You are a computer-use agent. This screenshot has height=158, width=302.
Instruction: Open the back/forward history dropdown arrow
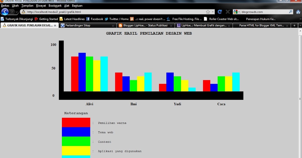17,12
